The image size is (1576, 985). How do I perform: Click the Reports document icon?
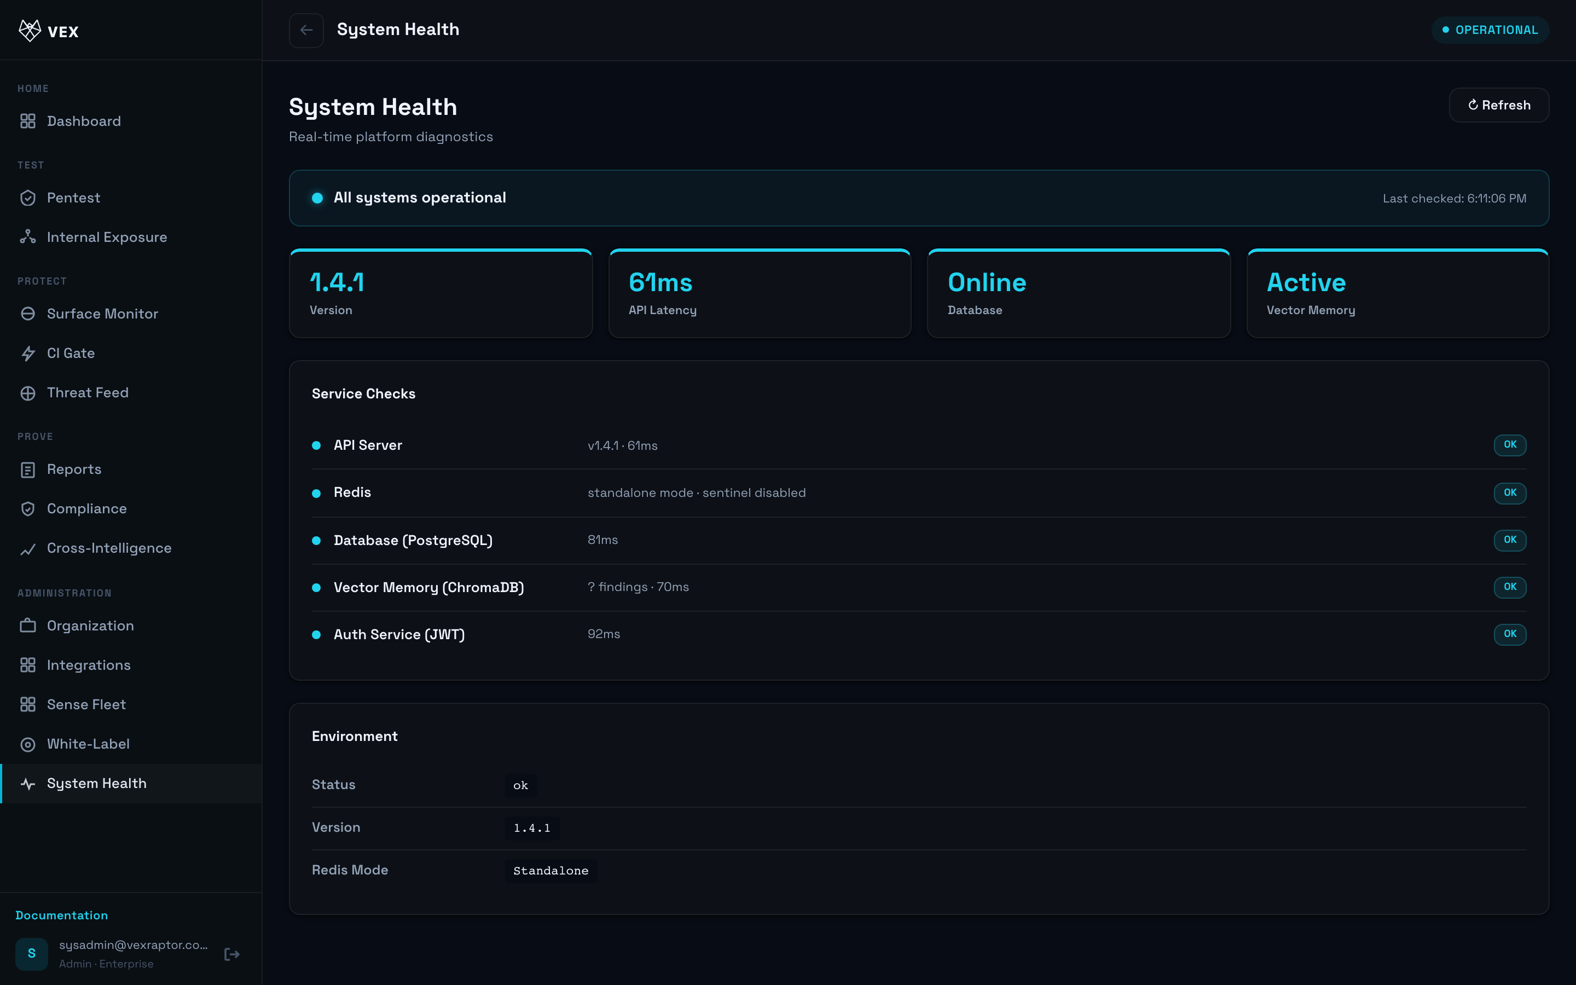coord(27,470)
